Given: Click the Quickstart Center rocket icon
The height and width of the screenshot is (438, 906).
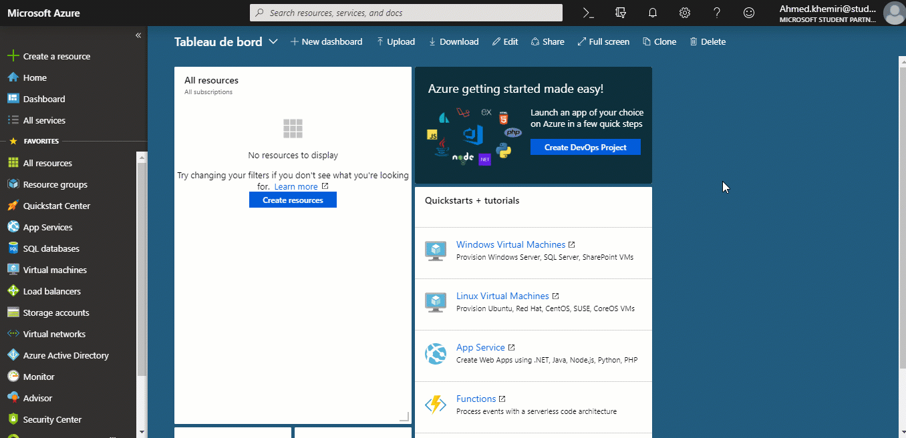Looking at the screenshot, I should coord(12,206).
